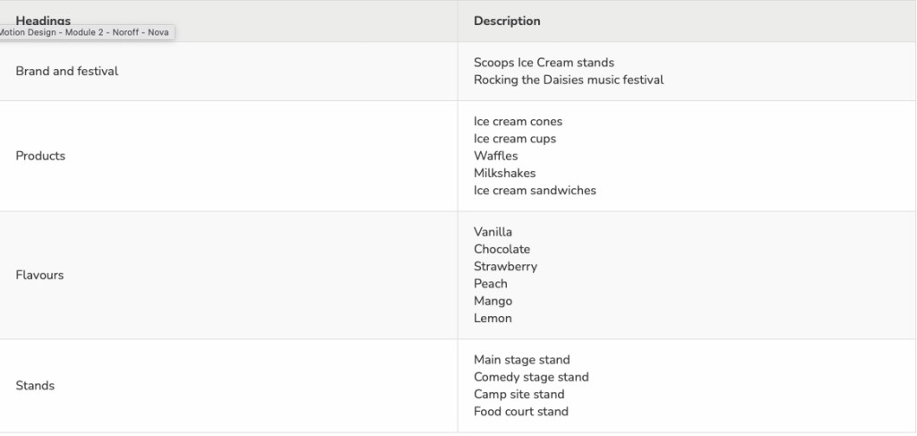Click the Vanilla flavour text
The height and width of the screenshot is (436, 917).
point(493,232)
